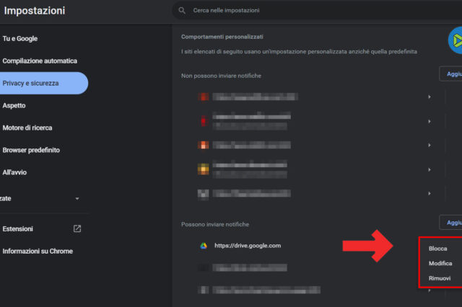
Task: Open the Estensioni external link icon
Action: click(x=77, y=229)
